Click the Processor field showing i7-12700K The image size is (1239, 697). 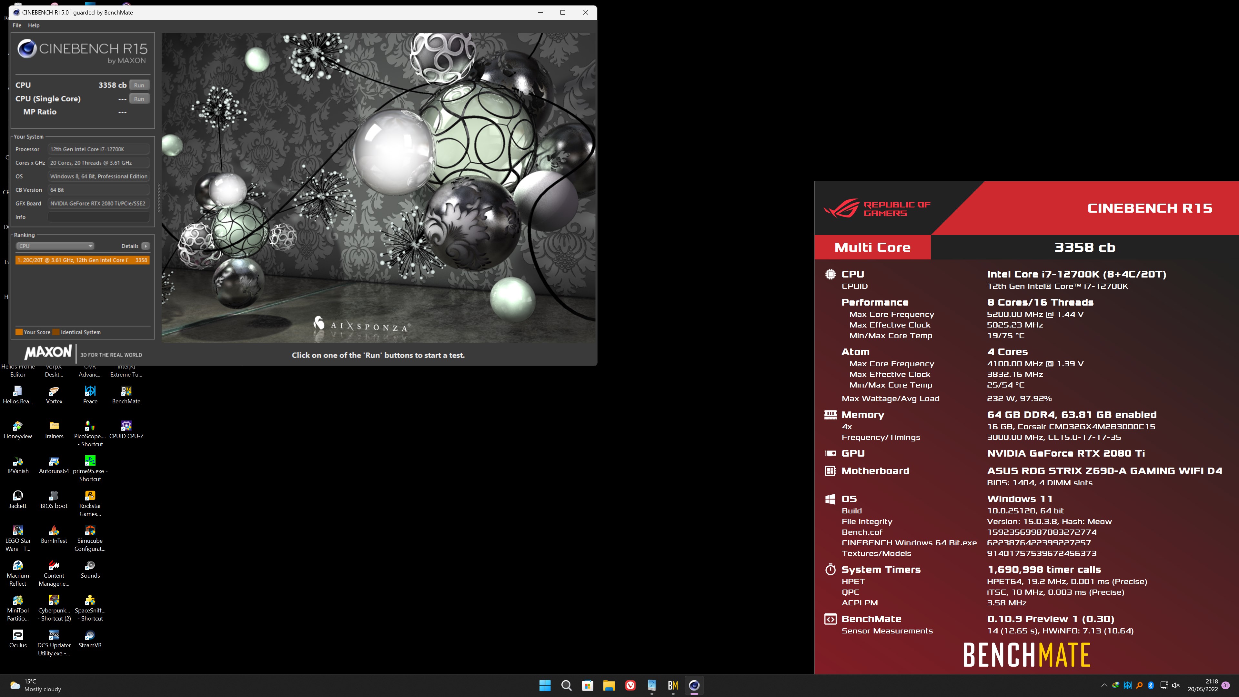tap(99, 149)
